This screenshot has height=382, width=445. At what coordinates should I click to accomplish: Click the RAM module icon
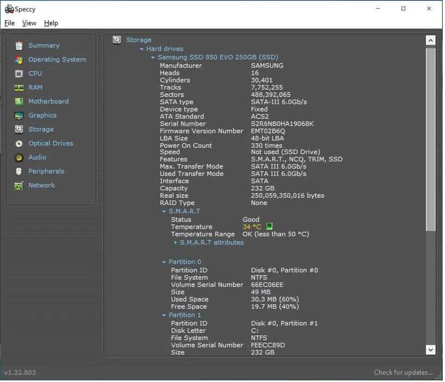point(18,87)
